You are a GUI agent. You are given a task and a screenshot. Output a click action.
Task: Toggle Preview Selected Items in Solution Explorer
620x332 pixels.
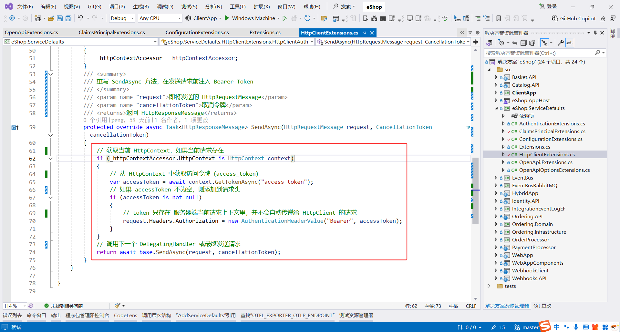[570, 43]
